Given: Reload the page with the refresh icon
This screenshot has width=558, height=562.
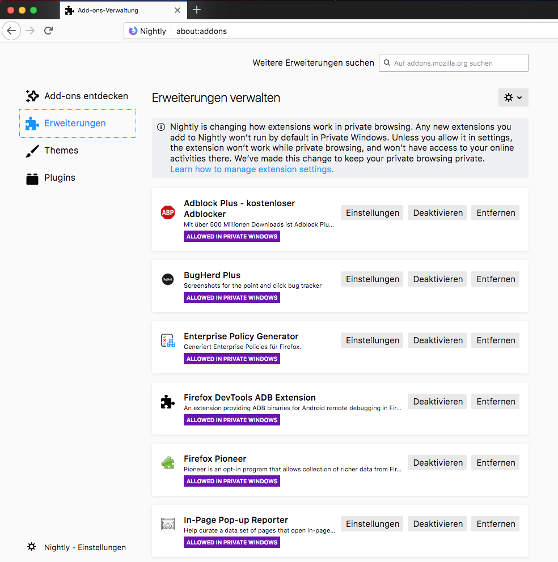Looking at the screenshot, I should [49, 31].
